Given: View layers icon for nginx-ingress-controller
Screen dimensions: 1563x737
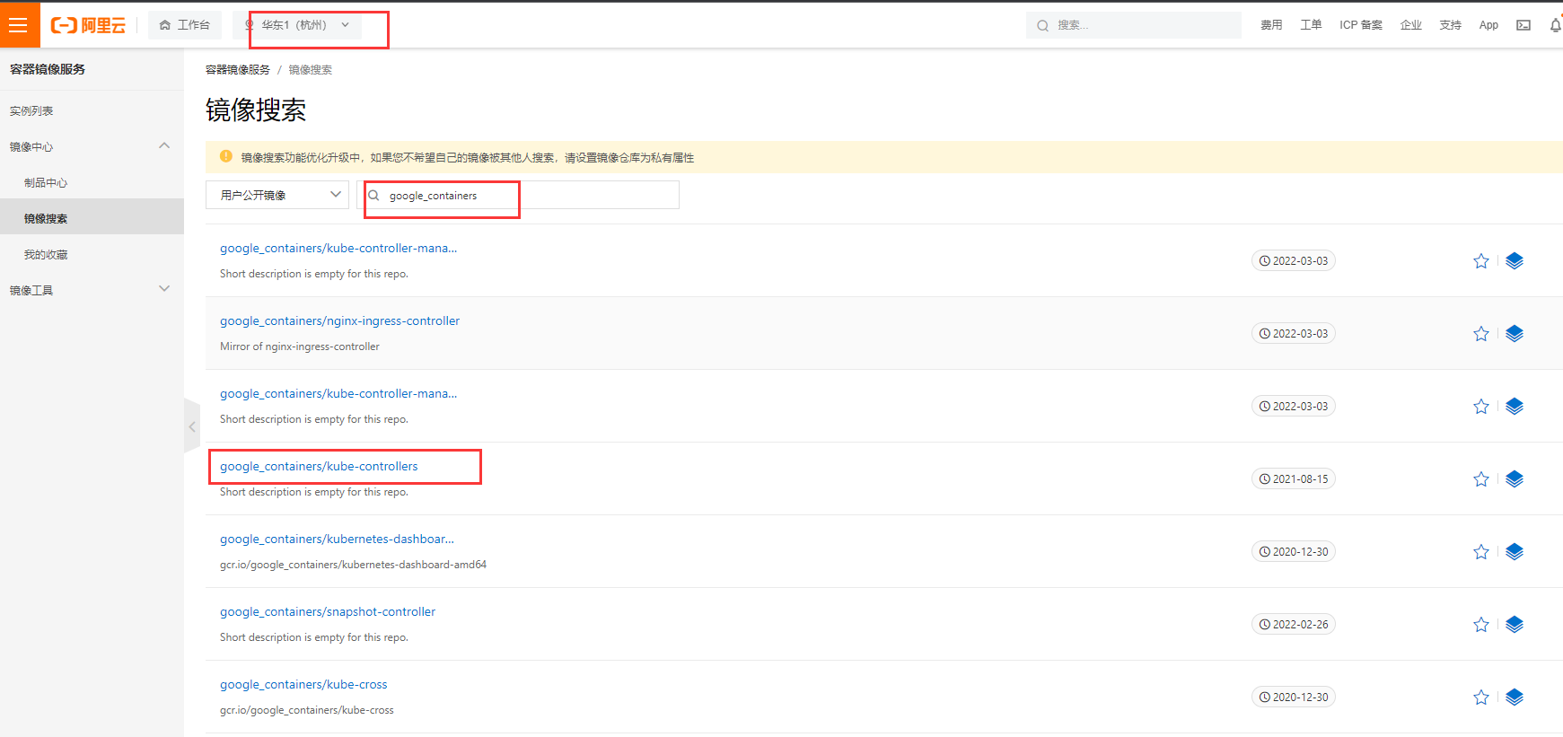Looking at the screenshot, I should 1515,334.
